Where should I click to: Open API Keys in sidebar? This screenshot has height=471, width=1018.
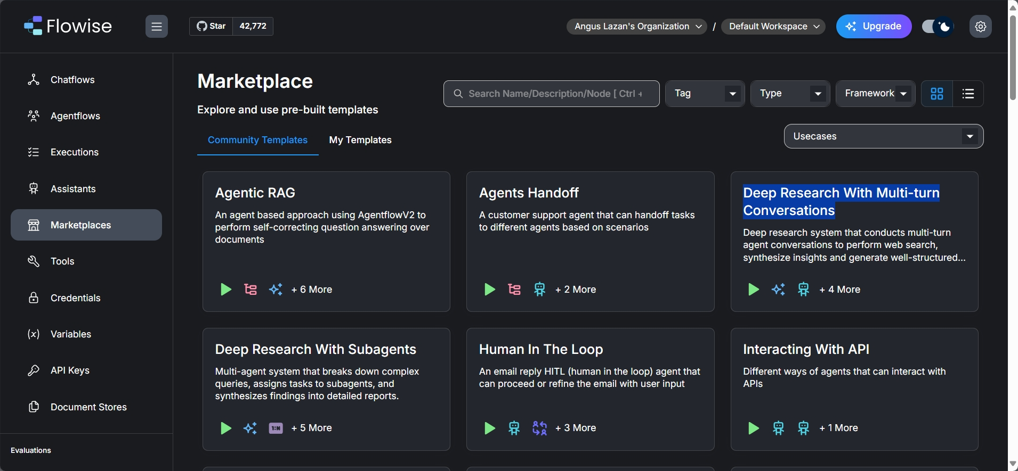pos(86,370)
